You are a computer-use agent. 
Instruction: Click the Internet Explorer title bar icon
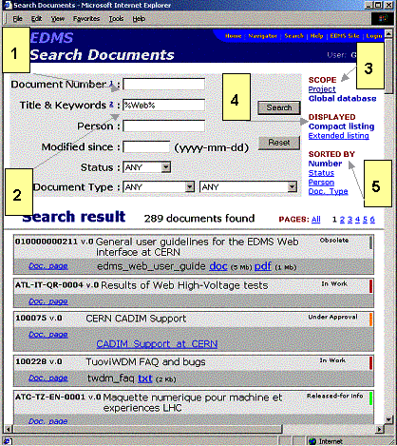8,5
